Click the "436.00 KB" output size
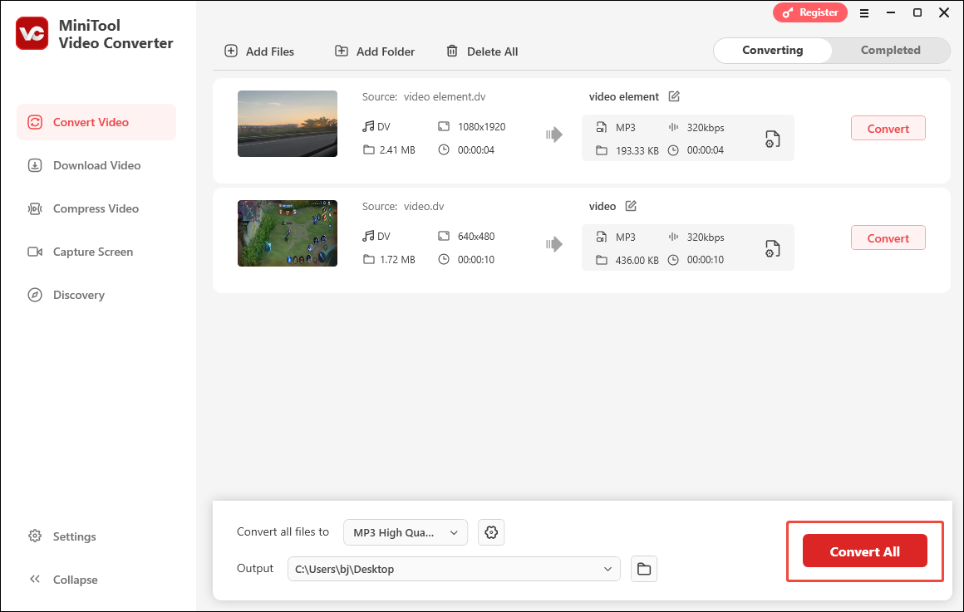This screenshot has height=612, width=964. 637,260
